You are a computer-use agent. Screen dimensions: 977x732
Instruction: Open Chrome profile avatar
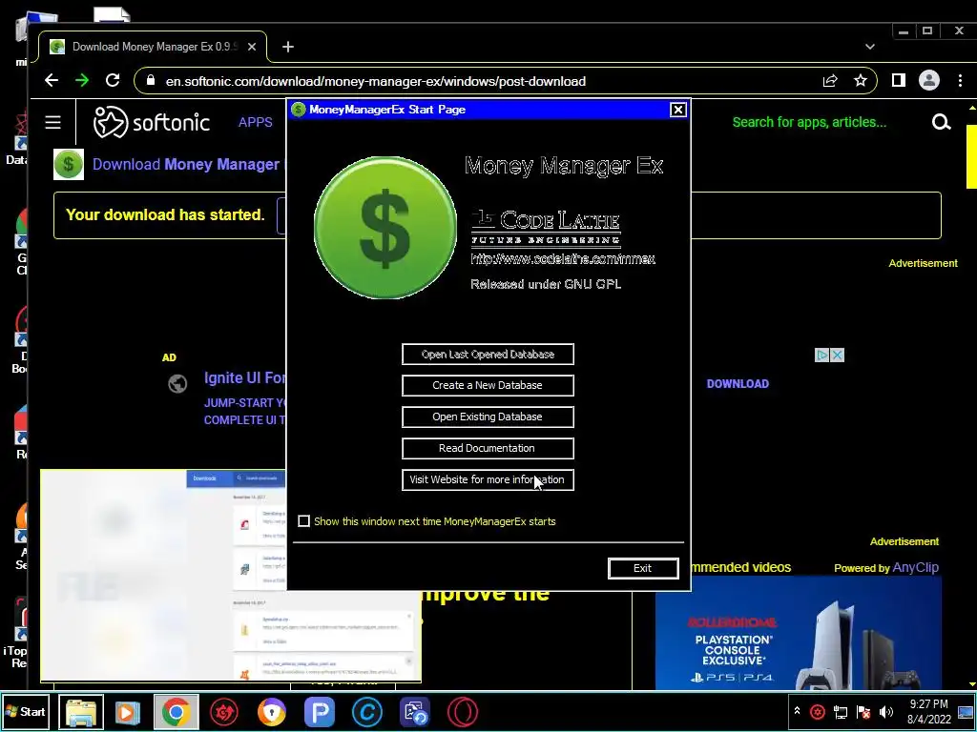(x=929, y=80)
